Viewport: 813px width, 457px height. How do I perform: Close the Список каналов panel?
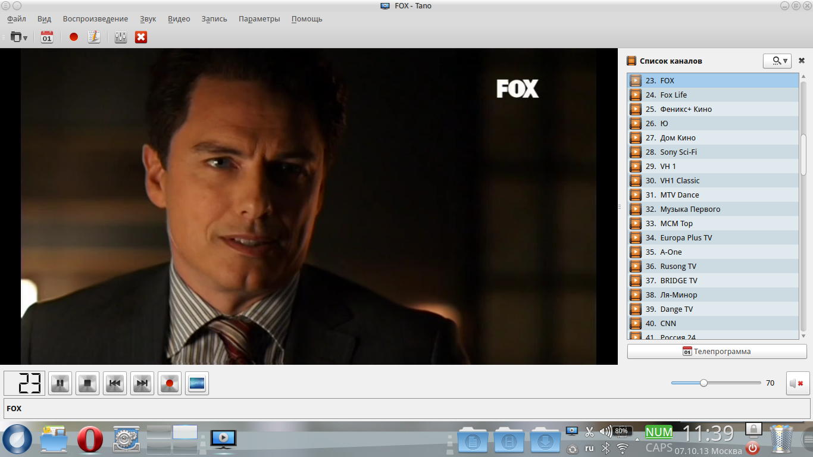point(802,61)
